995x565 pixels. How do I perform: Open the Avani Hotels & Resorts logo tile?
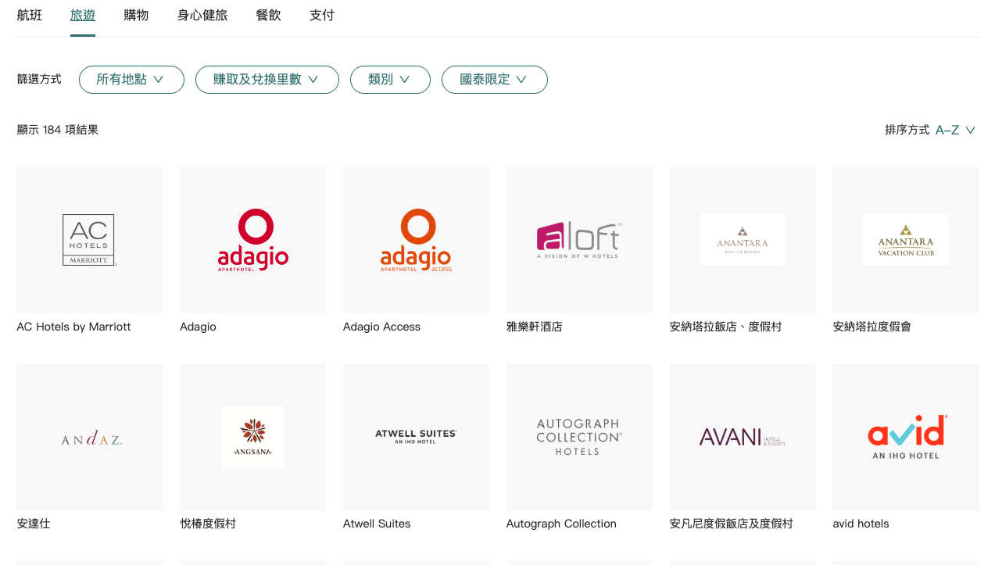click(x=743, y=437)
